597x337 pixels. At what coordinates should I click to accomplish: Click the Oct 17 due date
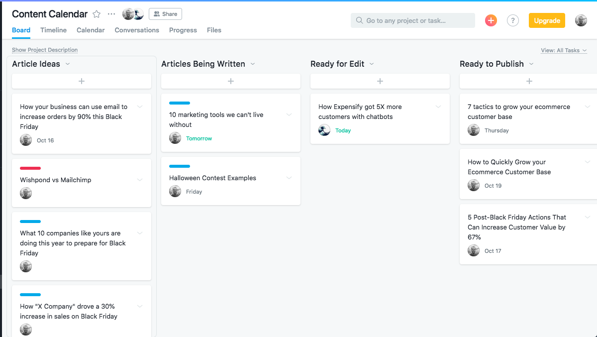[493, 251]
